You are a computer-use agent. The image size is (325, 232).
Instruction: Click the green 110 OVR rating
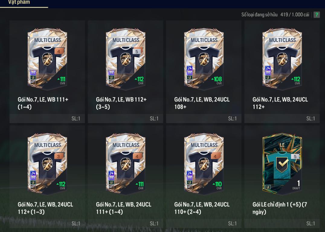pos(217,184)
